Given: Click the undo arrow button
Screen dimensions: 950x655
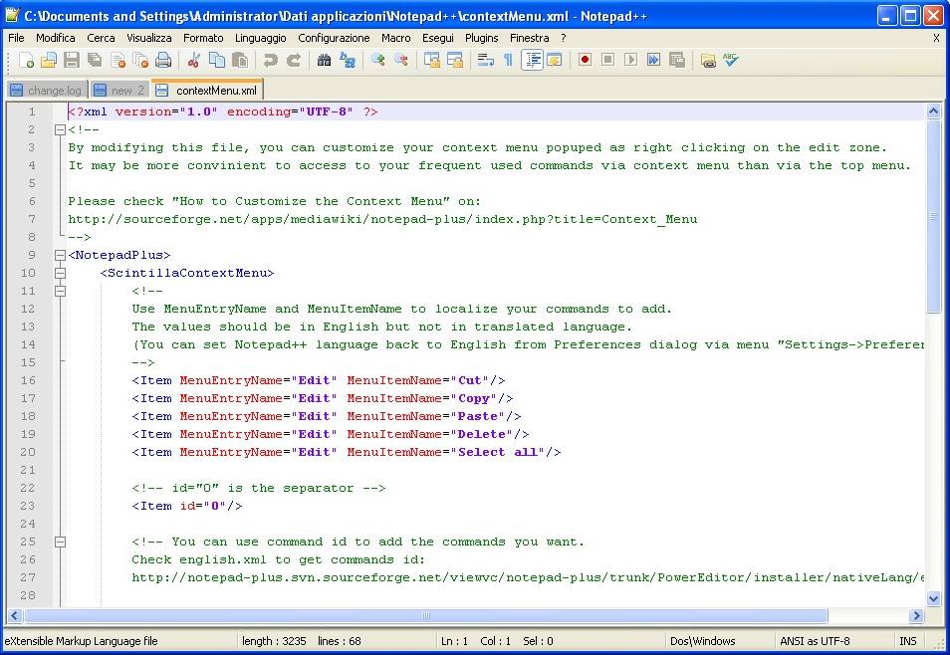Looking at the screenshot, I should [270, 61].
